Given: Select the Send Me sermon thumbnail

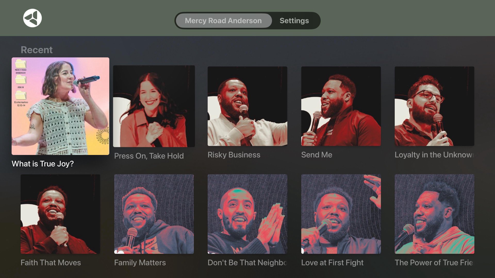Looking at the screenshot, I should [x=341, y=106].
